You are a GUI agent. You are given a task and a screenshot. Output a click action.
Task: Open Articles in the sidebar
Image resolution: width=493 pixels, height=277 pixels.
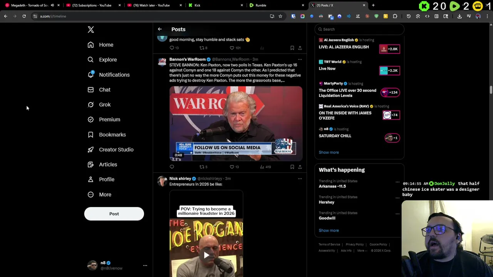click(x=102, y=165)
